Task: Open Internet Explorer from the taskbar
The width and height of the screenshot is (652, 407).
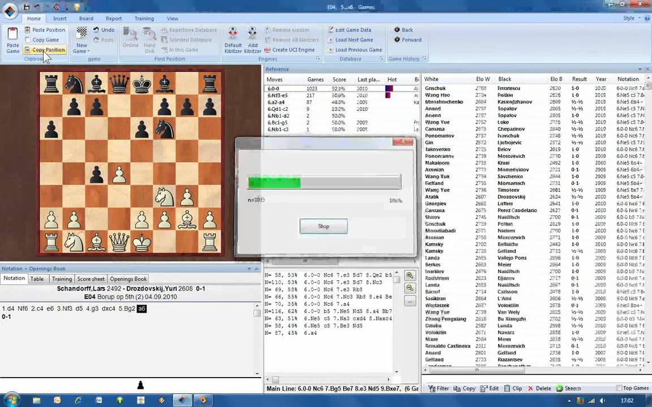Action: 78,400
